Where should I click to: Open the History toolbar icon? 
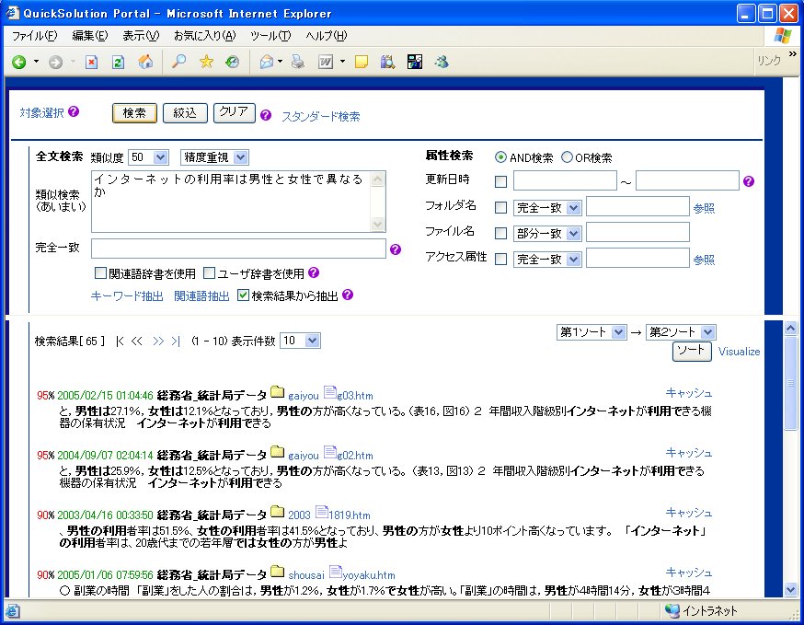coord(233,62)
